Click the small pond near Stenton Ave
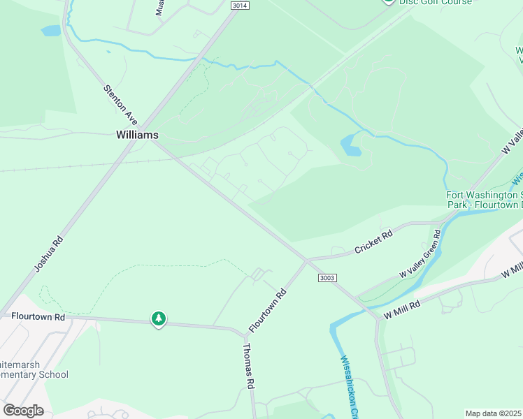 coord(51,31)
